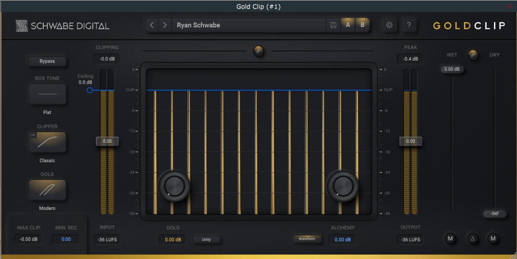517x259 pixels.
Task: Open the settings gear
Action: (x=389, y=25)
